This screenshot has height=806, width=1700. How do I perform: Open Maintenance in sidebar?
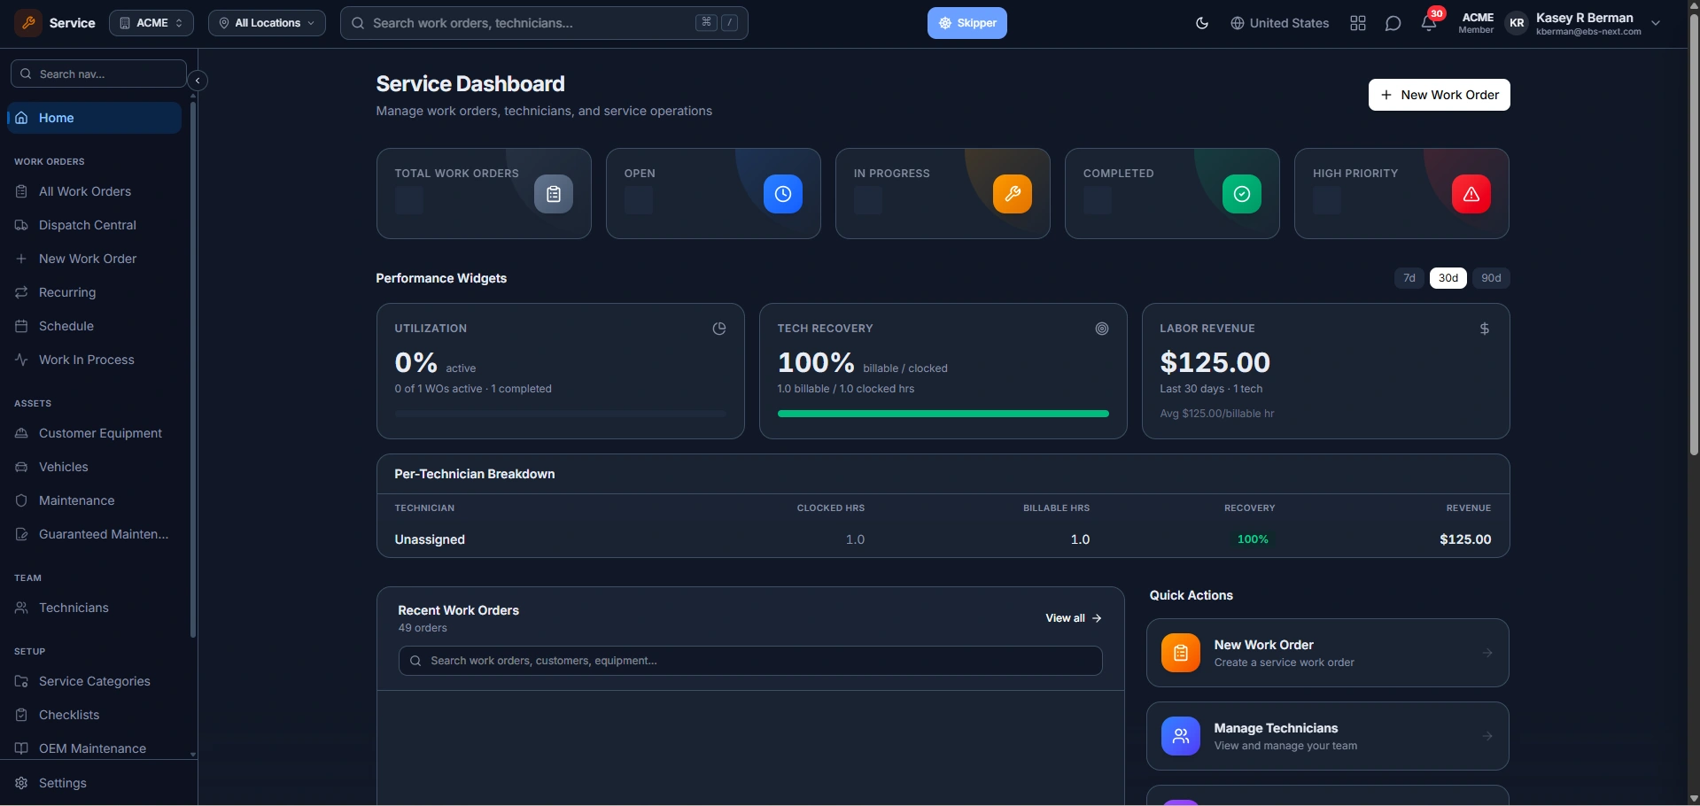pyautogui.click(x=94, y=500)
